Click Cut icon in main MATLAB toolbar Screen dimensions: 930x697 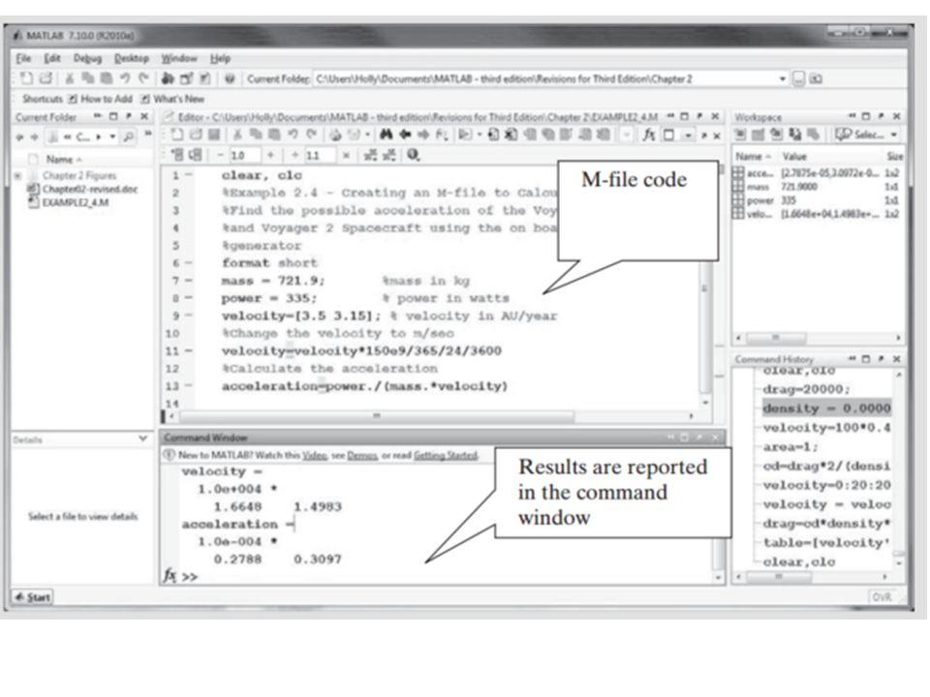point(70,78)
